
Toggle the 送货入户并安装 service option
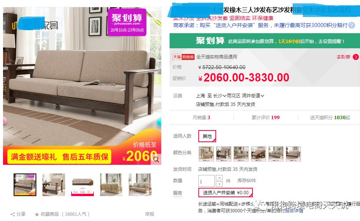pyautogui.click(x=226, y=192)
